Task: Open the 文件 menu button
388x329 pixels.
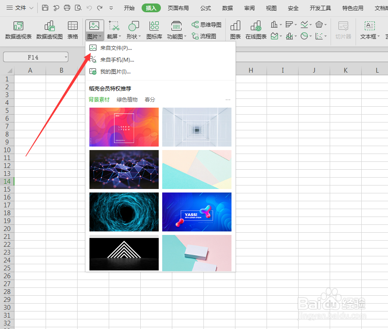Action: pos(20,8)
